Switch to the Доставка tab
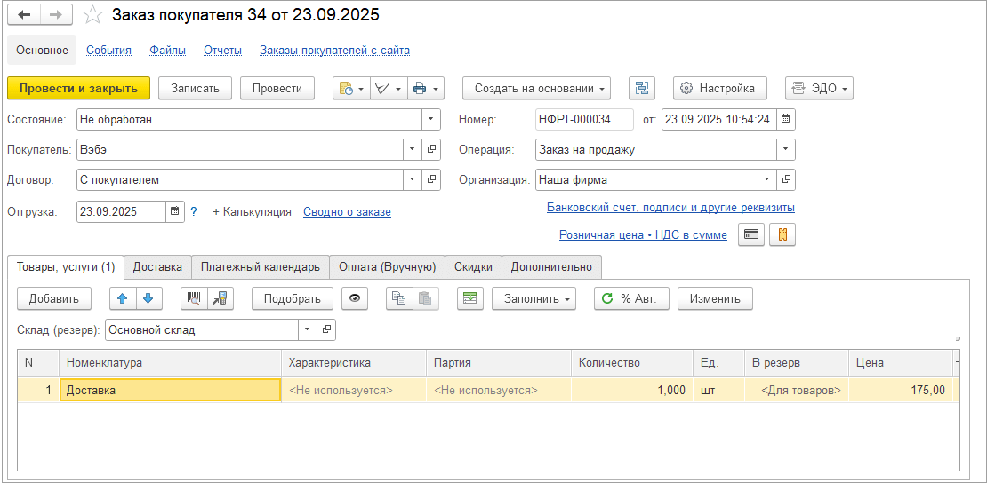987x483 pixels. point(157,266)
